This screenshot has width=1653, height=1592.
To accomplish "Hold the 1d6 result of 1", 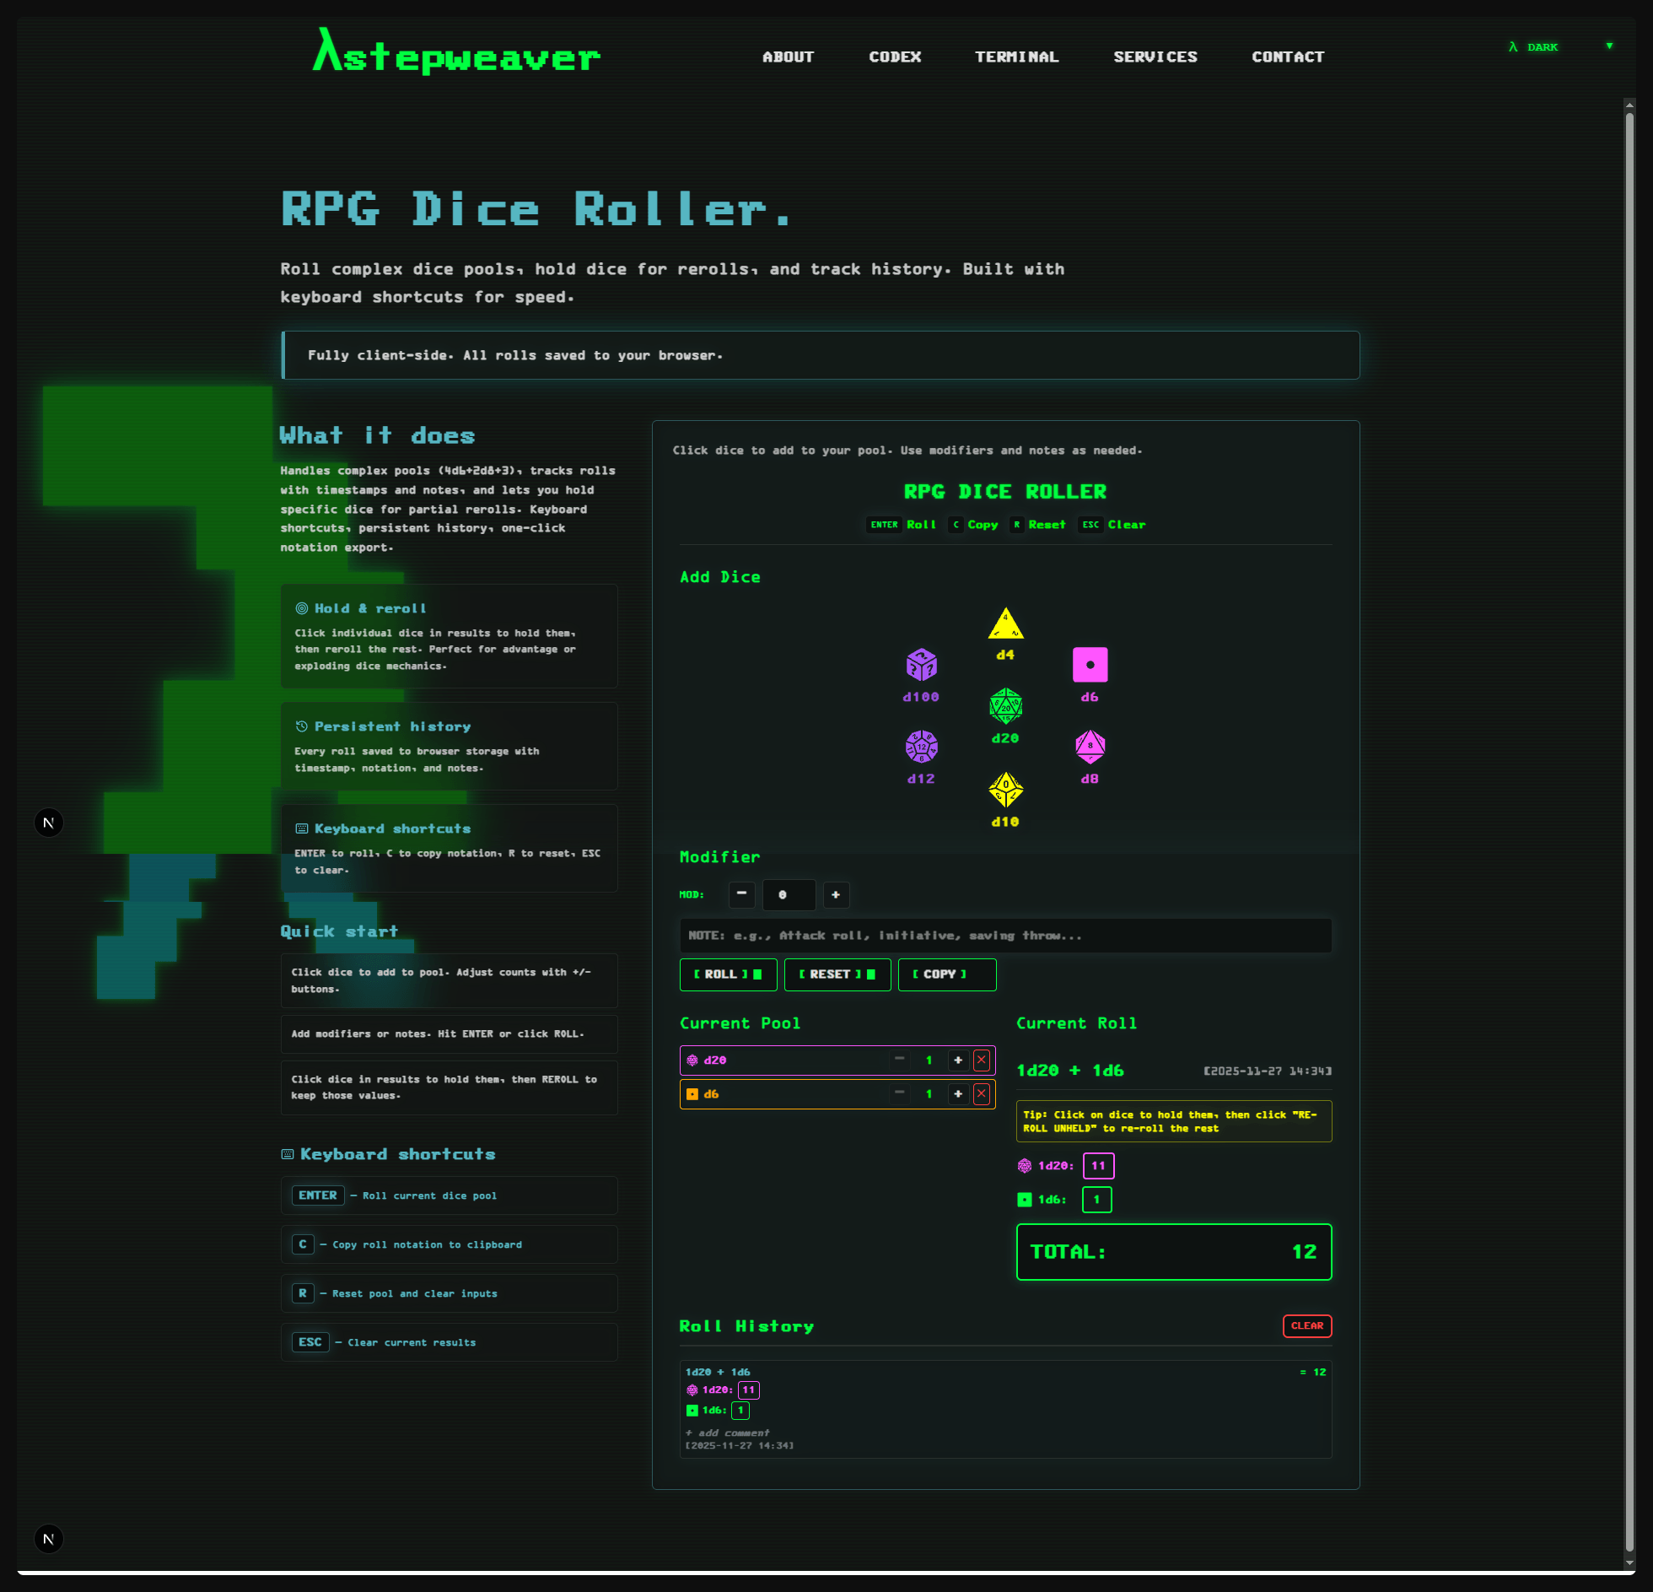I will coord(1096,1199).
